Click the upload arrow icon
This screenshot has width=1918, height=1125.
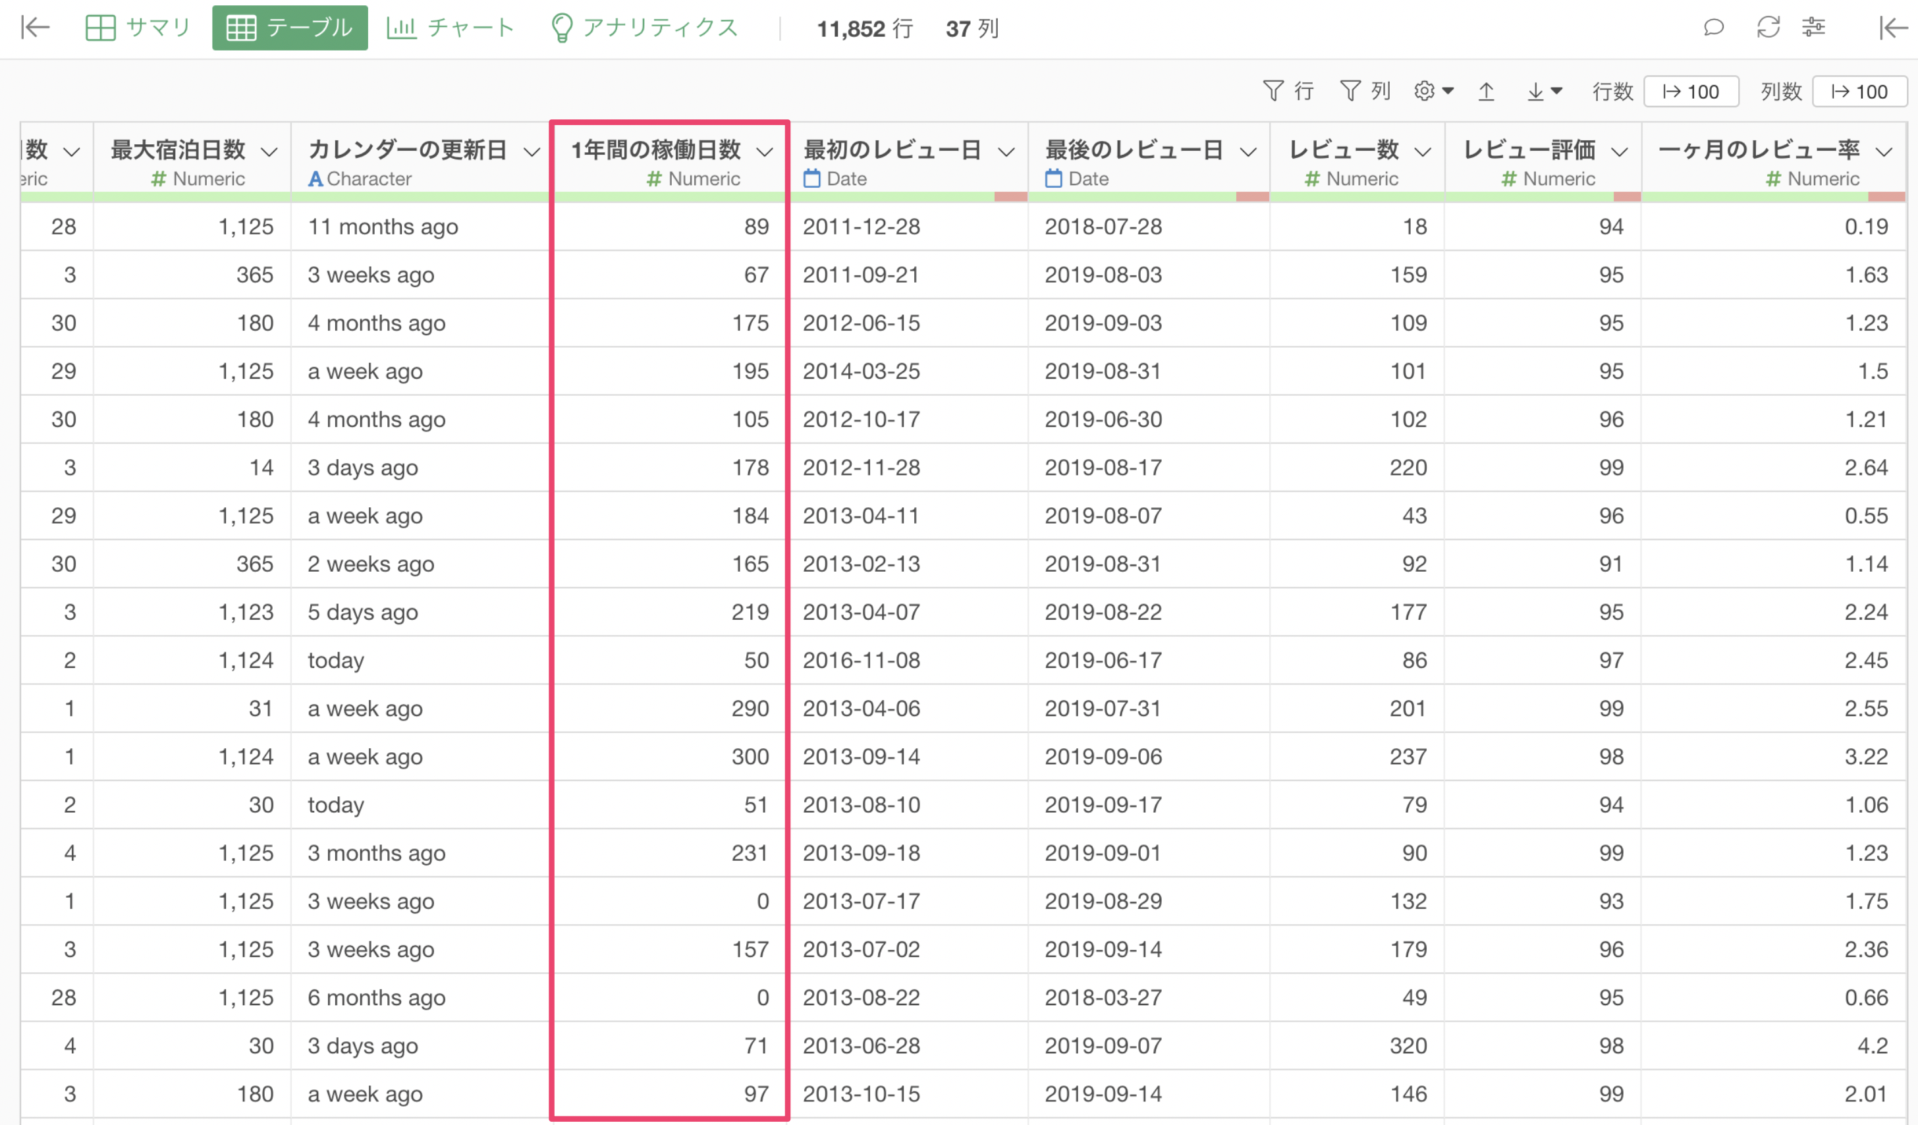click(1487, 92)
